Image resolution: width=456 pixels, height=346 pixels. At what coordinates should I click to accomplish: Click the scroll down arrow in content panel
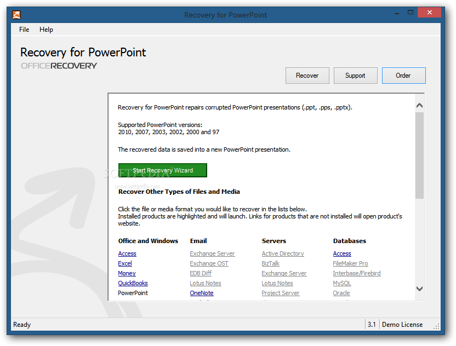point(419,289)
